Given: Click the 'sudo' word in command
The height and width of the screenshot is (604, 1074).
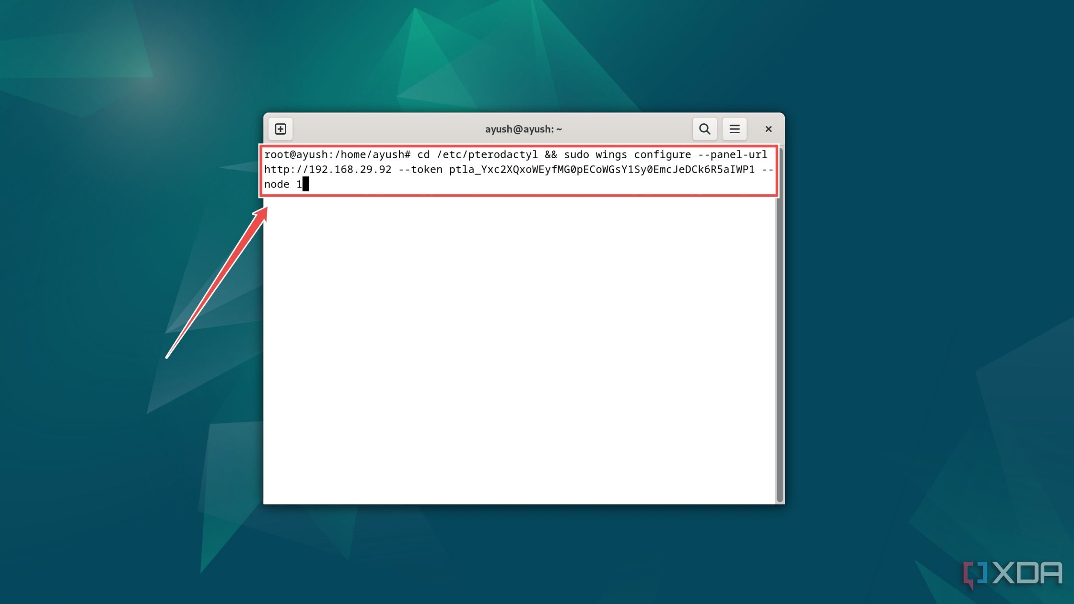Looking at the screenshot, I should [x=576, y=155].
